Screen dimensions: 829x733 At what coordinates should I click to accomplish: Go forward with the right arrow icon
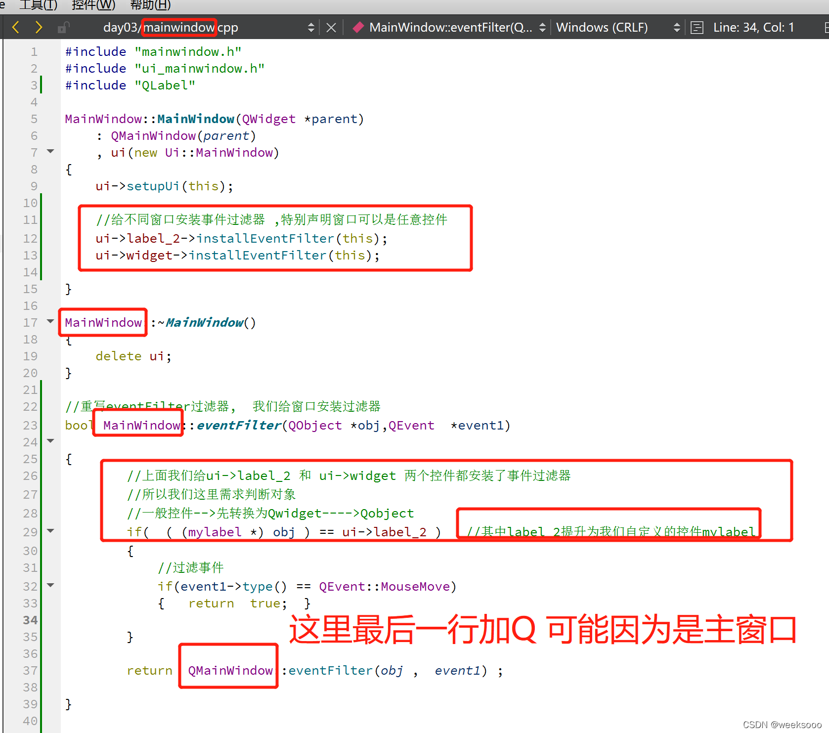pyautogui.click(x=39, y=27)
